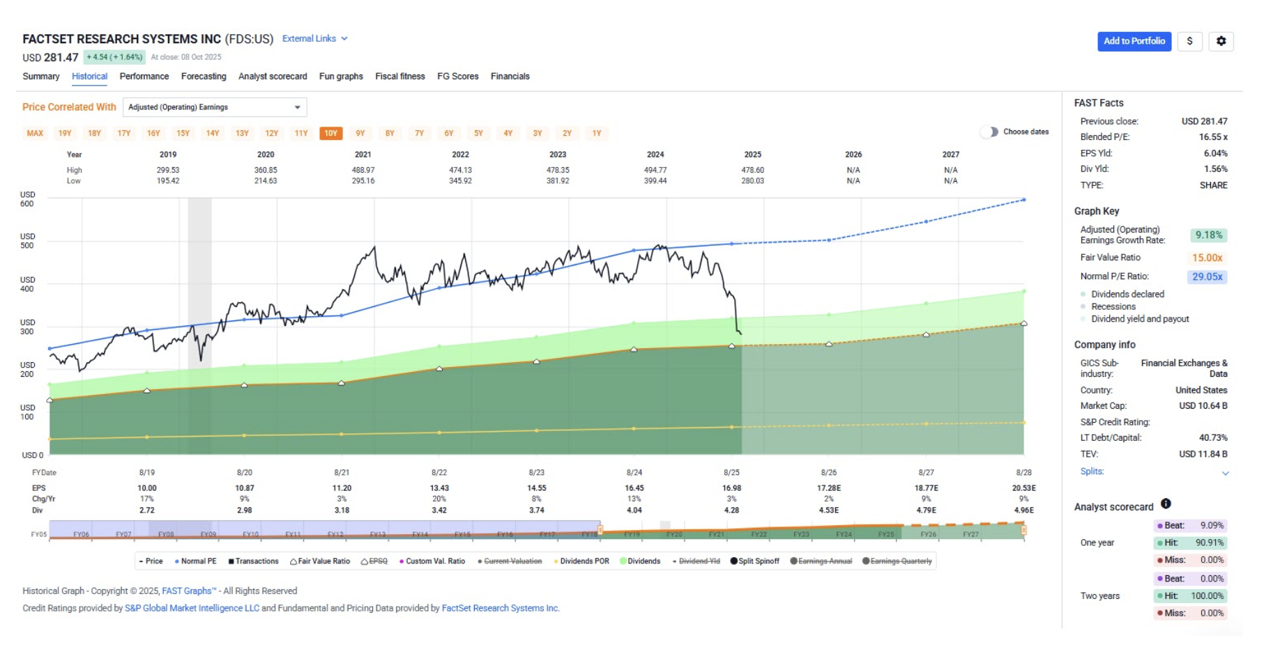Toggle the Earnings Annual legend item
This screenshot has height=663, width=1280.
coord(821,561)
